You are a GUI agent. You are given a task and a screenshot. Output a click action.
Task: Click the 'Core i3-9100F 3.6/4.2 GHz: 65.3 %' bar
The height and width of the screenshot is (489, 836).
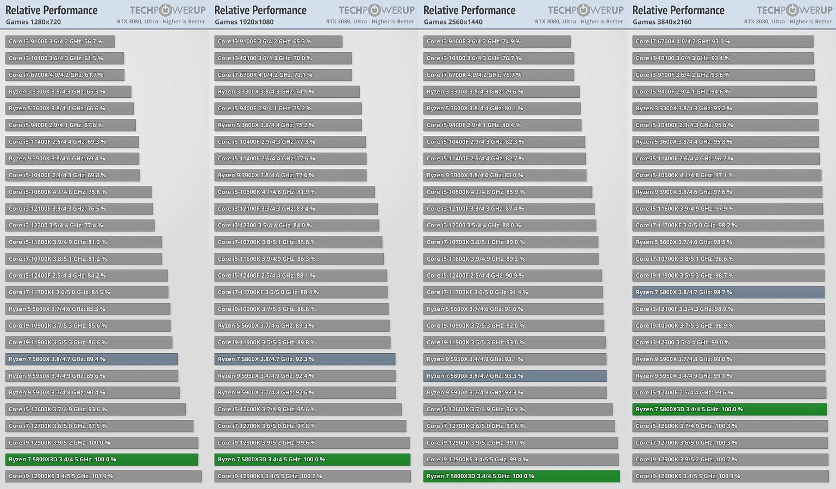[278, 41]
